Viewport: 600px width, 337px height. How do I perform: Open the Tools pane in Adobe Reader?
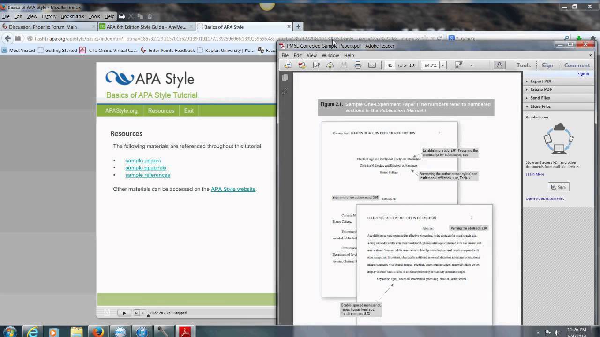click(524, 65)
